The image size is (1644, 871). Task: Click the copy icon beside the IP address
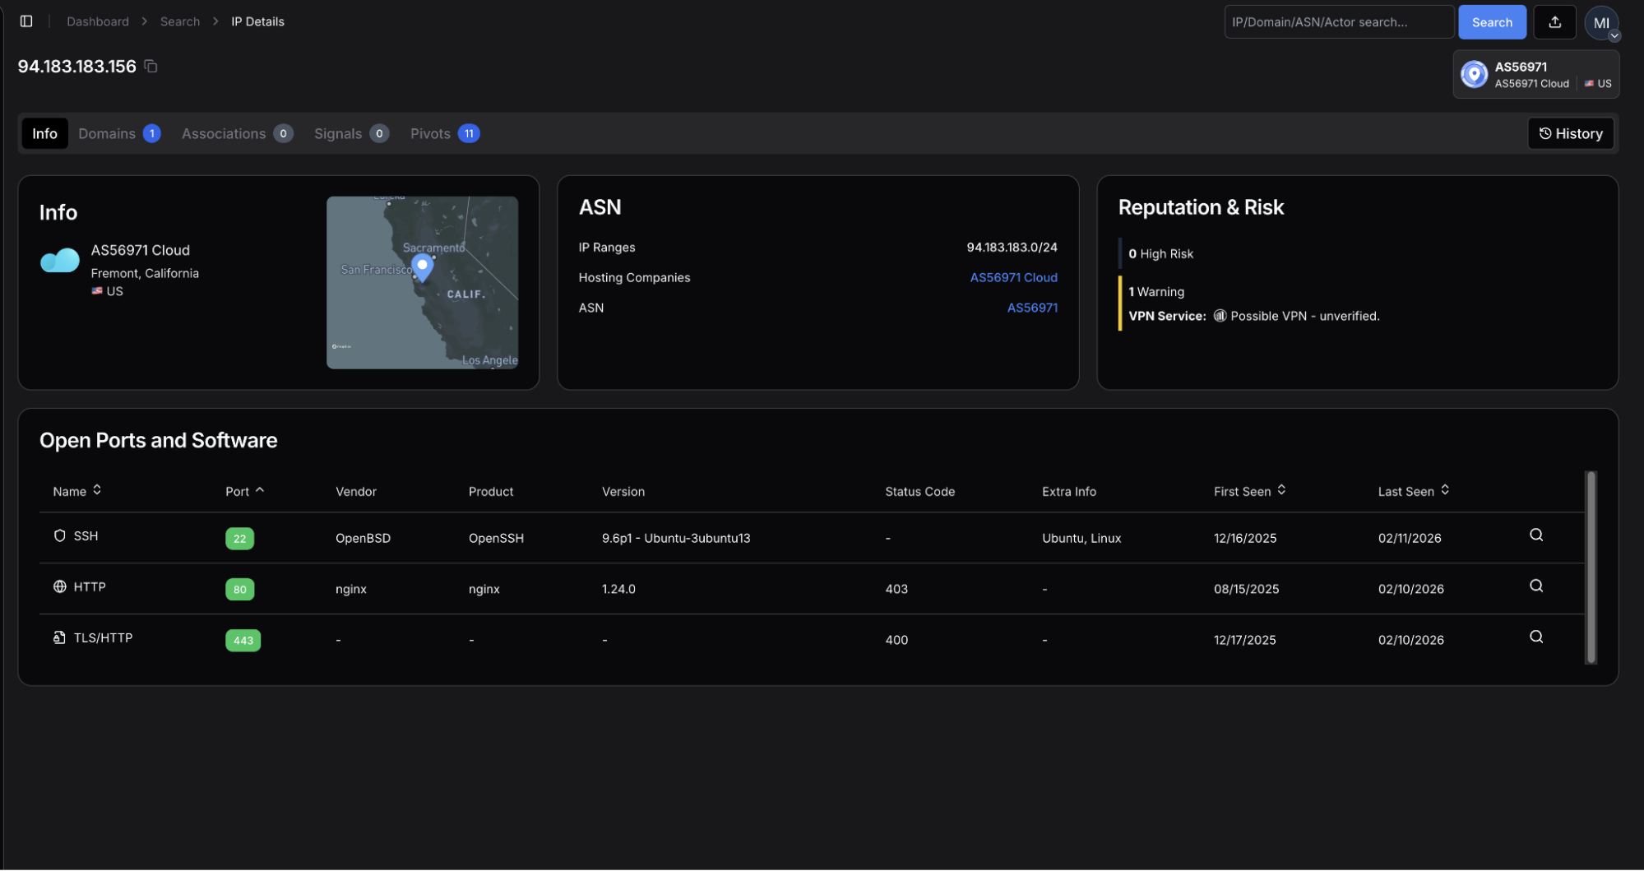click(151, 66)
